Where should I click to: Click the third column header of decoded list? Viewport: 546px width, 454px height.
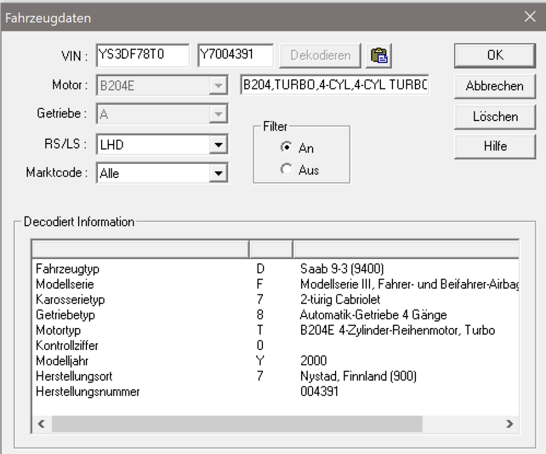[x=406, y=249]
